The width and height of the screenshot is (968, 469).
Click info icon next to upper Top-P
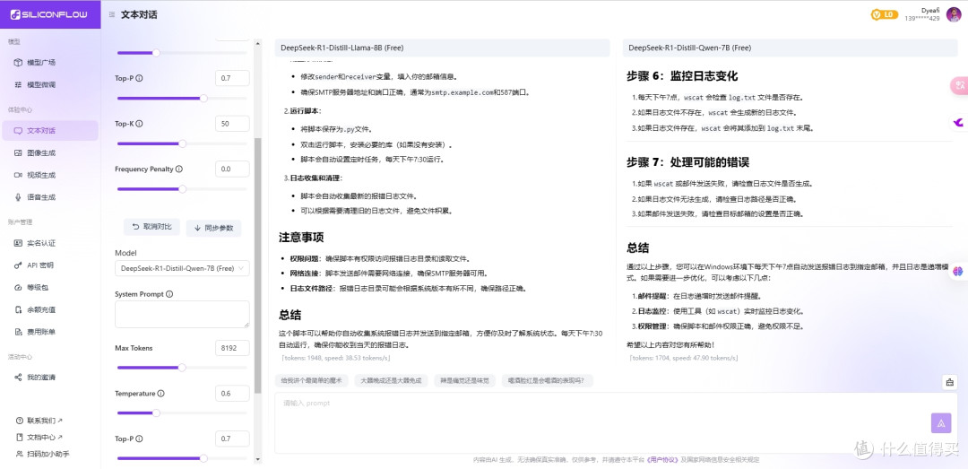click(x=140, y=79)
